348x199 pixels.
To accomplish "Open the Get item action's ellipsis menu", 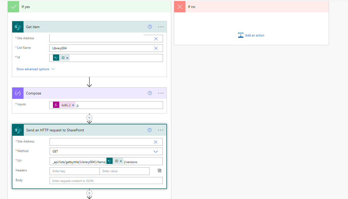I will pos(161,27).
